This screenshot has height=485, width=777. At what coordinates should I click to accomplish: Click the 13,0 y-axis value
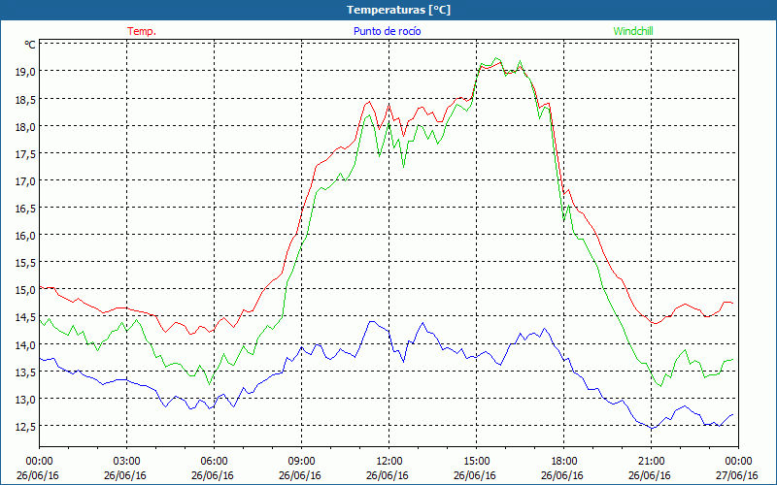(27, 400)
